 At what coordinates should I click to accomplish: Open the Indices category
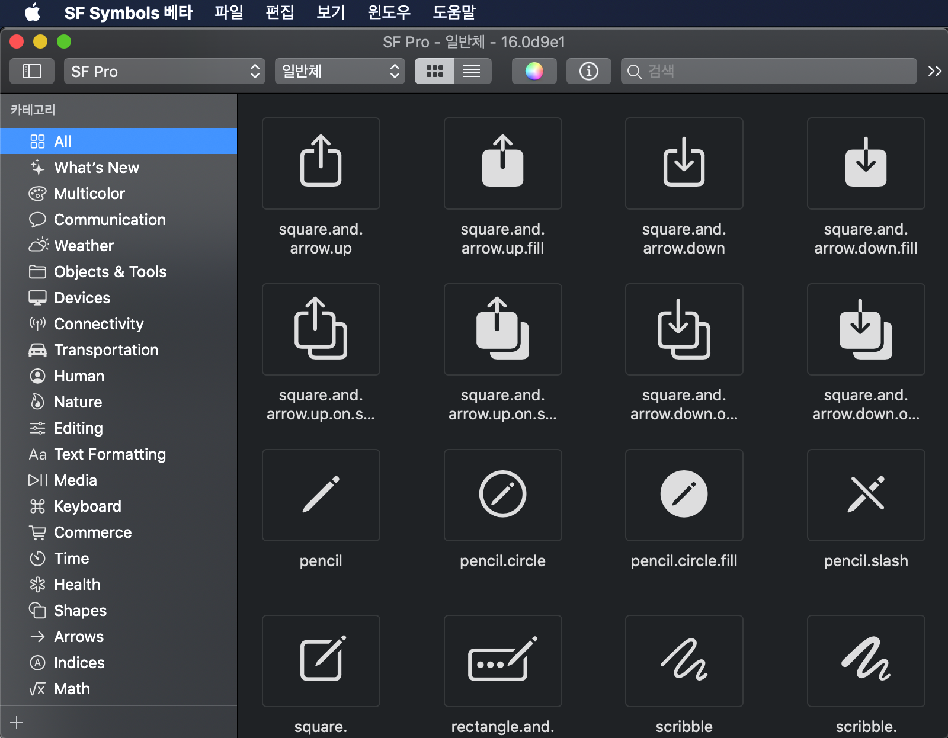point(118,662)
